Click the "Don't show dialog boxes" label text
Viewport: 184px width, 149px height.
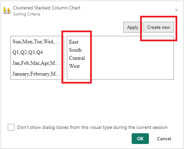tap(93, 127)
